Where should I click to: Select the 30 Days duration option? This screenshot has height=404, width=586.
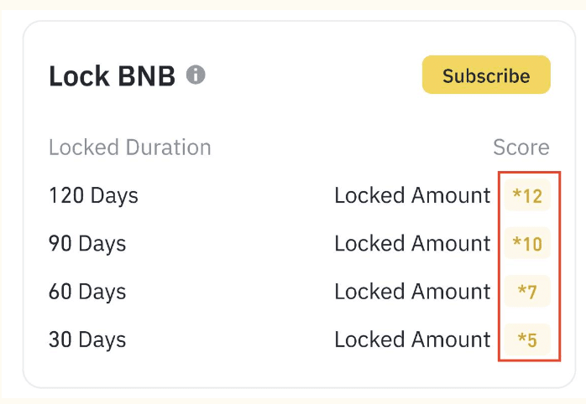coord(87,339)
